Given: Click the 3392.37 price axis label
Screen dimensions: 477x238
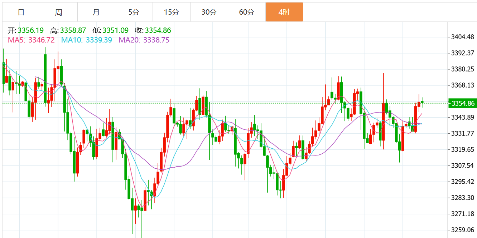Looking at the screenshot, I should coord(463,53).
